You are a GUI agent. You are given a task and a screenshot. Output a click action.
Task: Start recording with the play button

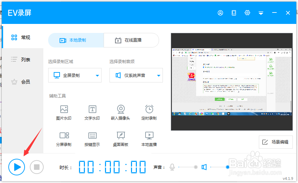(x=17, y=167)
